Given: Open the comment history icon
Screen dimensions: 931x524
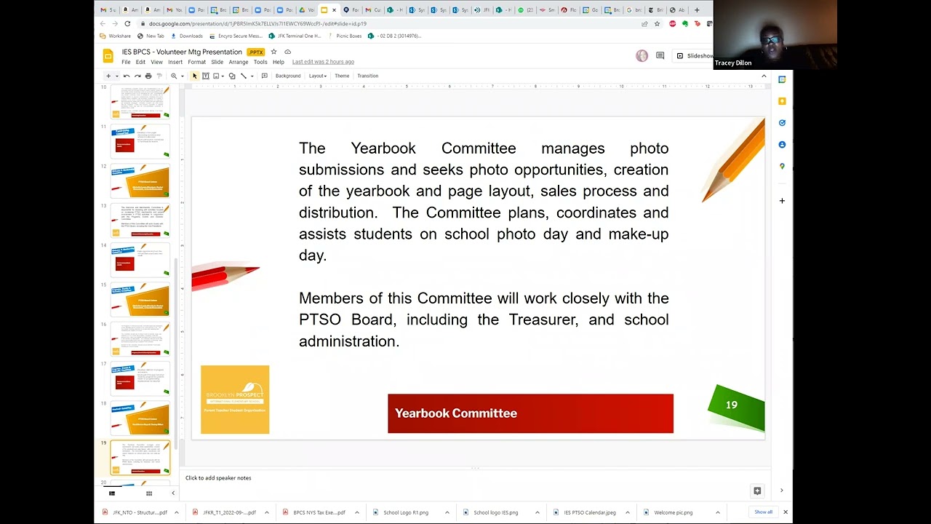Looking at the screenshot, I should (660, 55).
